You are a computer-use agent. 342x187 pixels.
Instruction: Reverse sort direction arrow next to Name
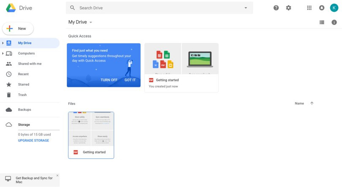click(x=312, y=103)
